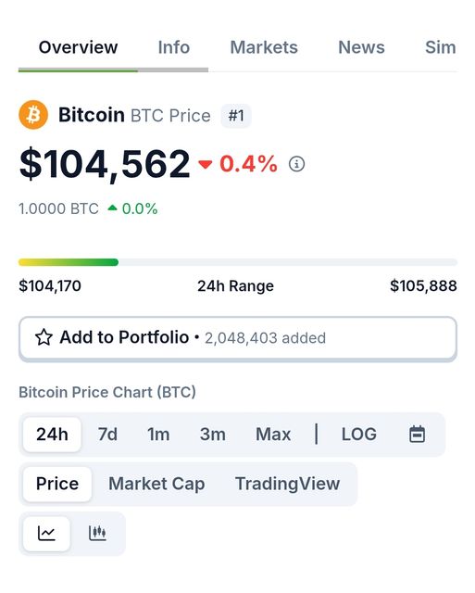Open the calendar date range picker

point(418,435)
